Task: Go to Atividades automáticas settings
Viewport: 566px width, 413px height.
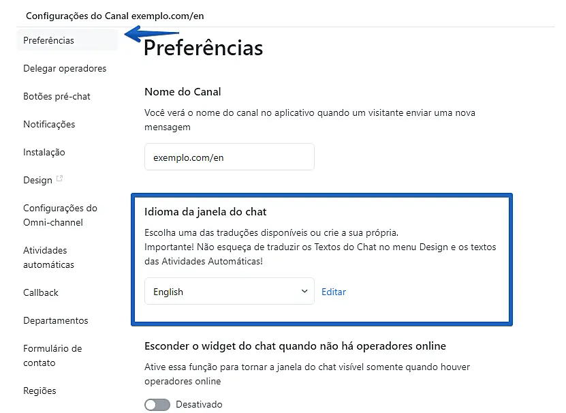Action: coord(48,258)
